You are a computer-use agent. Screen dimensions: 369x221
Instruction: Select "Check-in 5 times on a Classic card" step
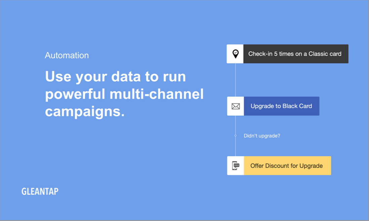pyautogui.click(x=295, y=54)
